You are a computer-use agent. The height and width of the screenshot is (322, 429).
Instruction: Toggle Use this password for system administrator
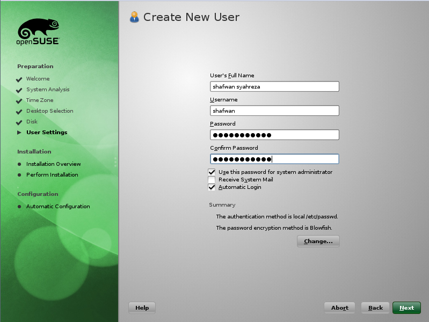[212, 172]
